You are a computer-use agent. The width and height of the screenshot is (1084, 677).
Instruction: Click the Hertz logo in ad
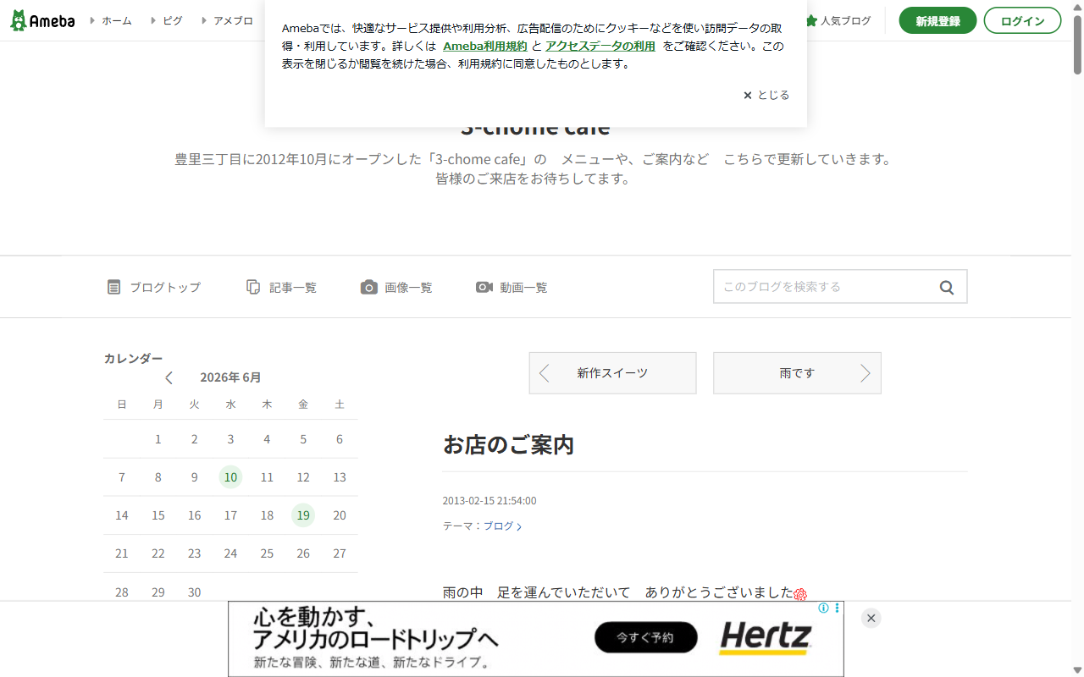[766, 638]
